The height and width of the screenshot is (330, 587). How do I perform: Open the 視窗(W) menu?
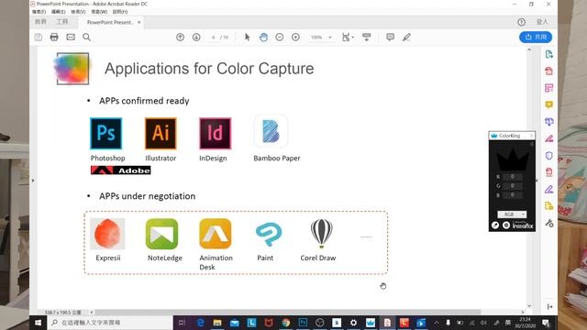[99, 12]
